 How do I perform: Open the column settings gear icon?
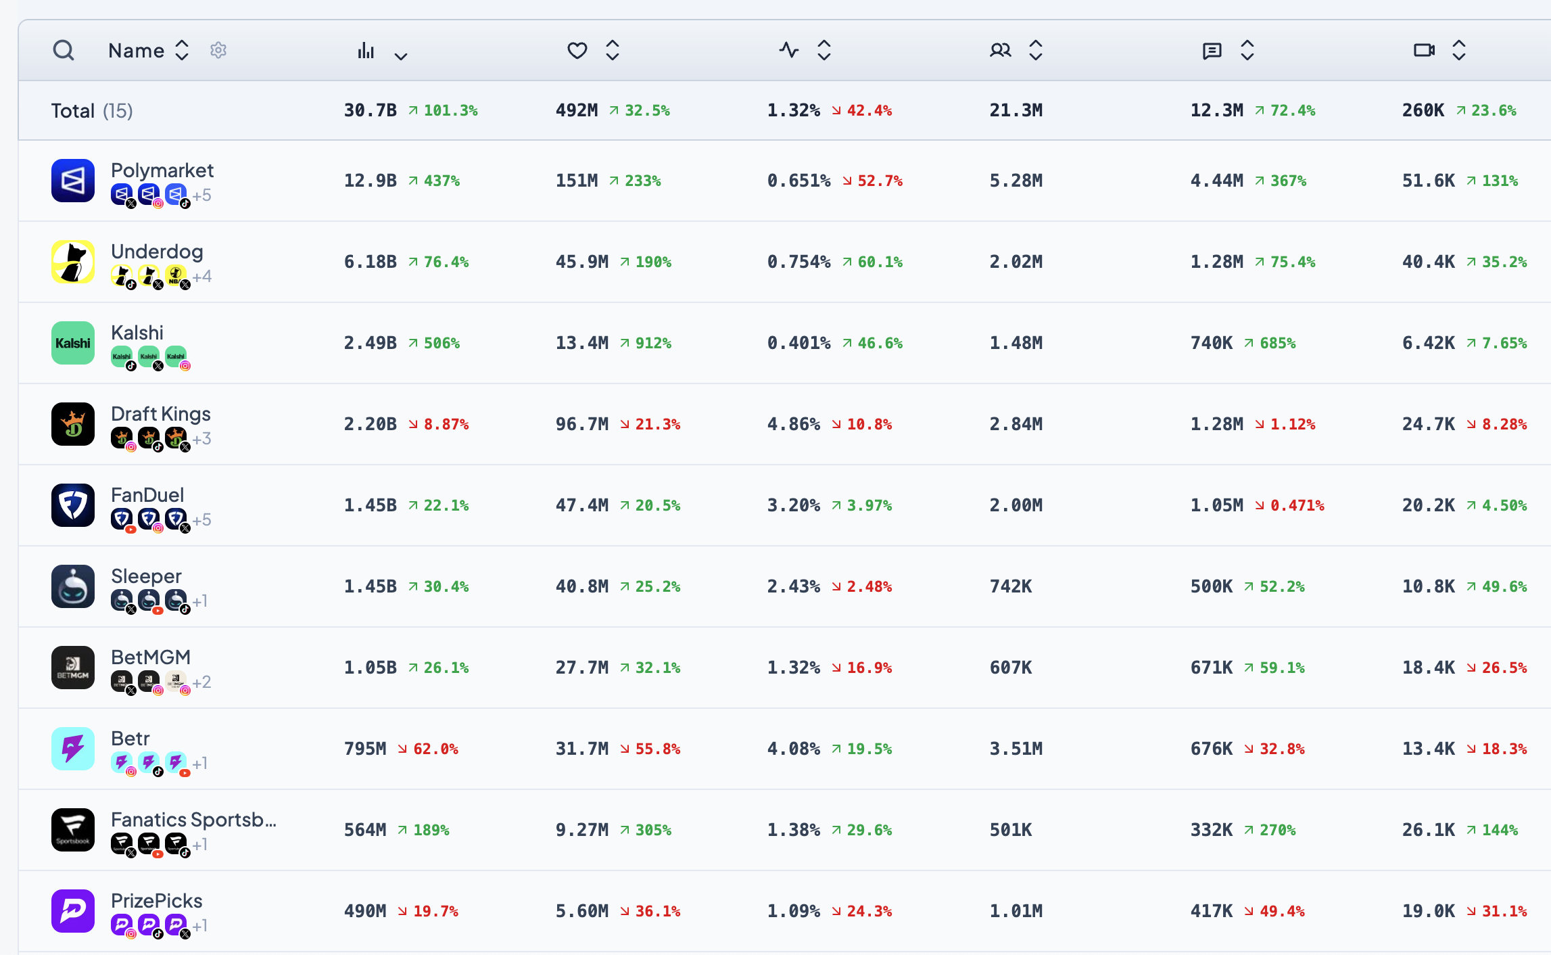[218, 50]
